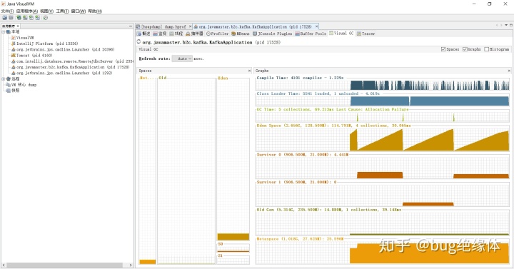Viewport: 514px width, 269px height.
Task: Switch to the 抽样器 sampler tab
Action: [x=194, y=34]
